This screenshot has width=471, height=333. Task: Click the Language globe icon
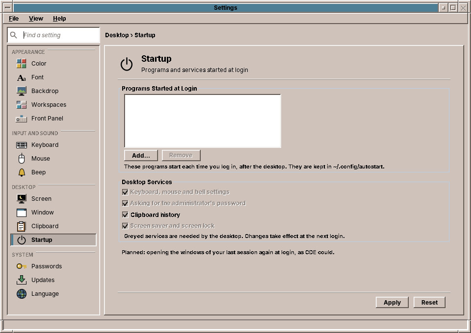[x=21, y=294]
